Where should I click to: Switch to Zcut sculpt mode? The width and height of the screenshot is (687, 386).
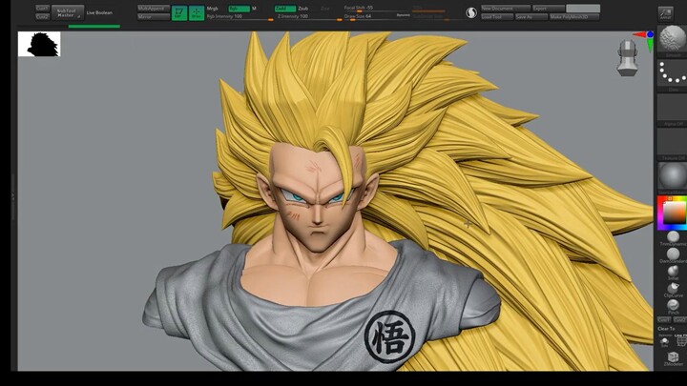tap(325, 9)
